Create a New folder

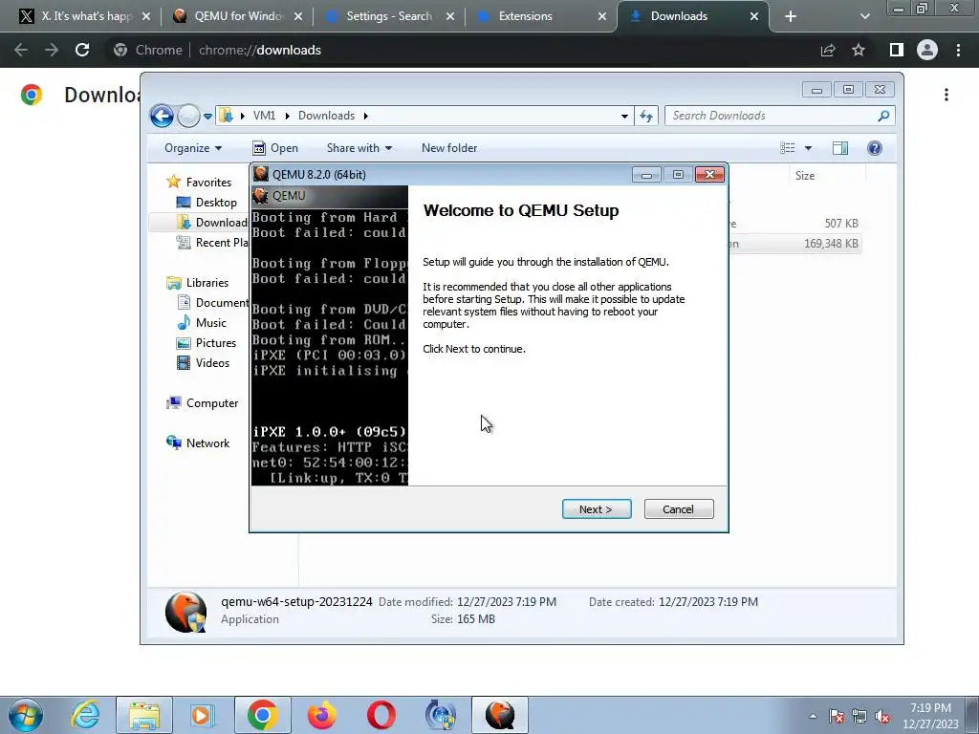449,148
